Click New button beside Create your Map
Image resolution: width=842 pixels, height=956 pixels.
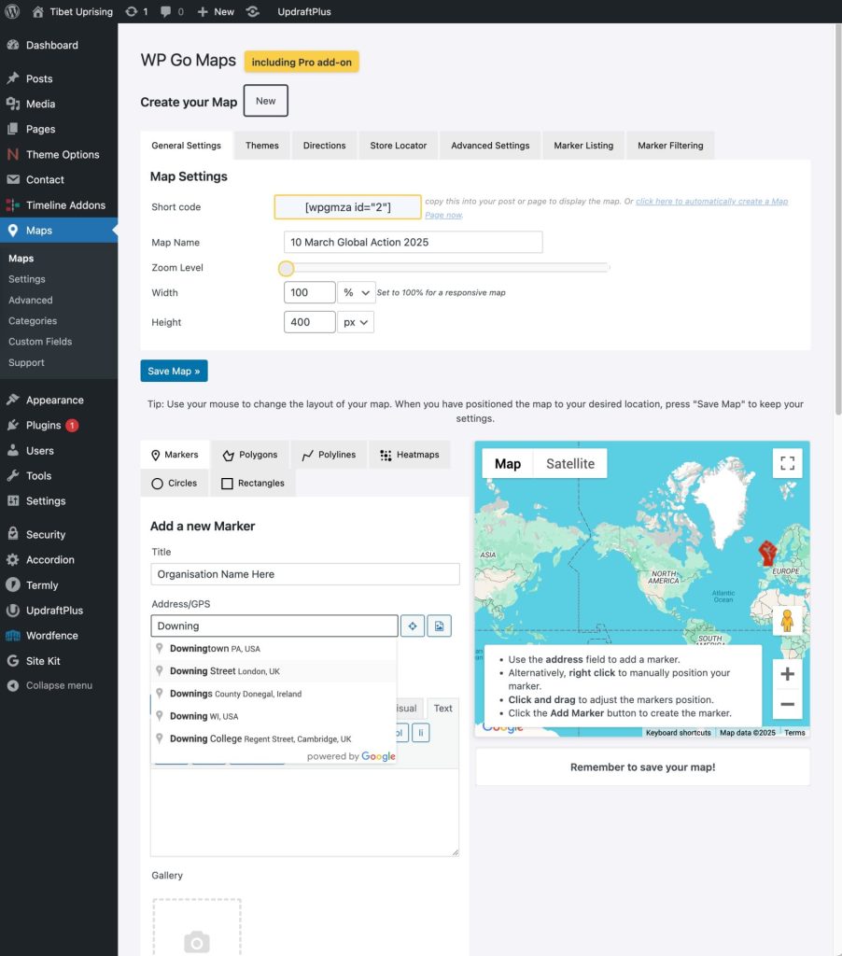266,101
